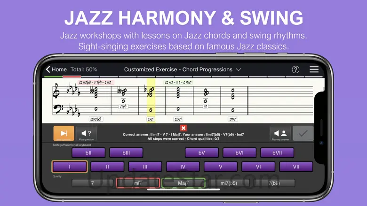Select the VI degree key

click(258, 167)
